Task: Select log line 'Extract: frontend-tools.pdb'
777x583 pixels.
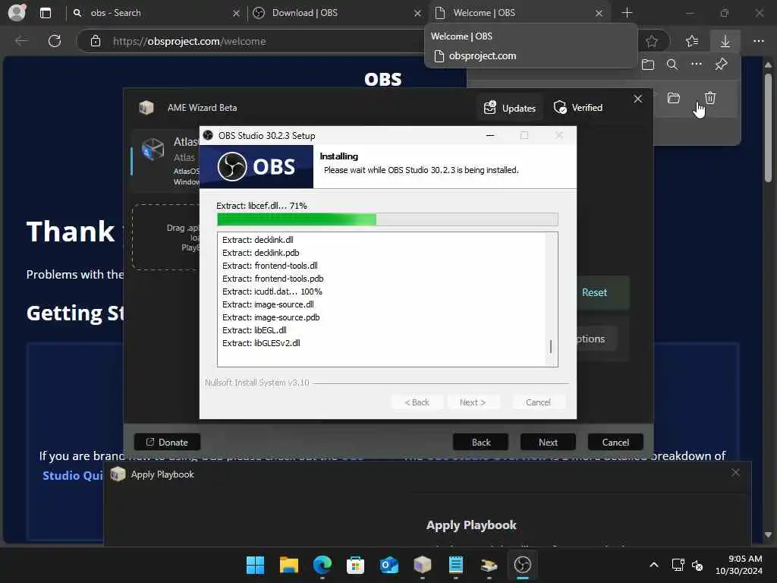Action: click(273, 279)
